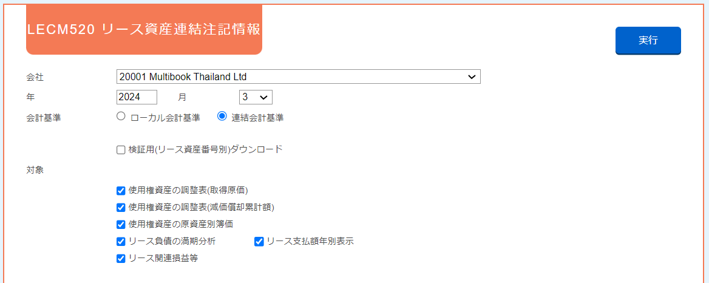Uncheck the リース関連損益等 option
Screen dimensions: 709x283
point(121,259)
